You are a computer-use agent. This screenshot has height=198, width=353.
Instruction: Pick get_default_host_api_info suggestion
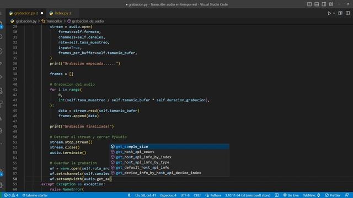coord(169,167)
